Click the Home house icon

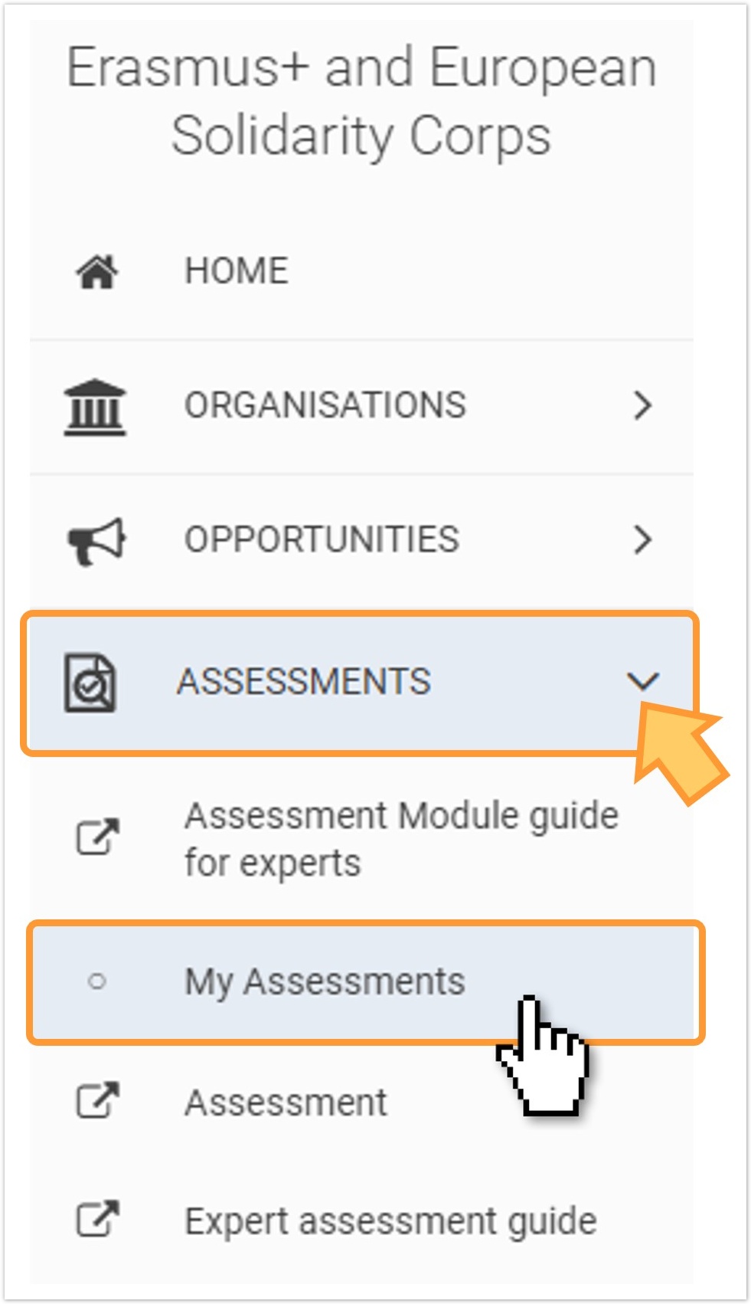click(97, 271)
